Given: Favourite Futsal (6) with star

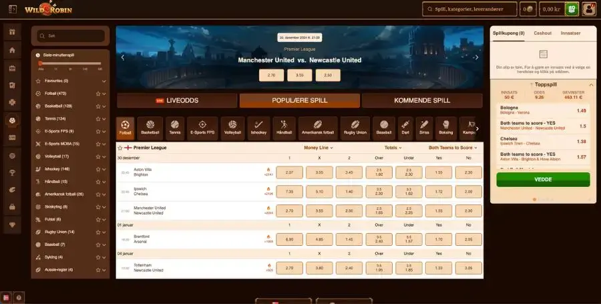Looking at the screenshot, I should [x=98, y=220].
